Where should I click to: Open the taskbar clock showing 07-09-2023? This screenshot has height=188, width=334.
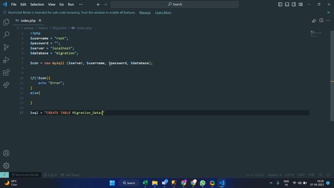(x=317, y=183)
